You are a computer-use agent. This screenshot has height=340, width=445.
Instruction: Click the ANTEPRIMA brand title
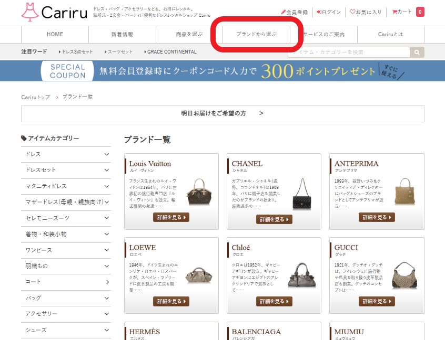tap(356, 164)
